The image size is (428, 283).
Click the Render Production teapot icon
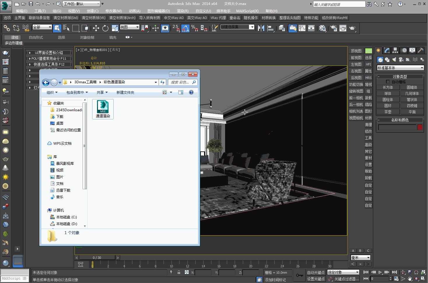[352, 28]
